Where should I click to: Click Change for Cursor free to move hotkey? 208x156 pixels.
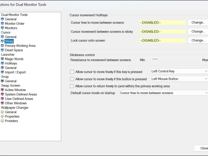tap(198, 22)
